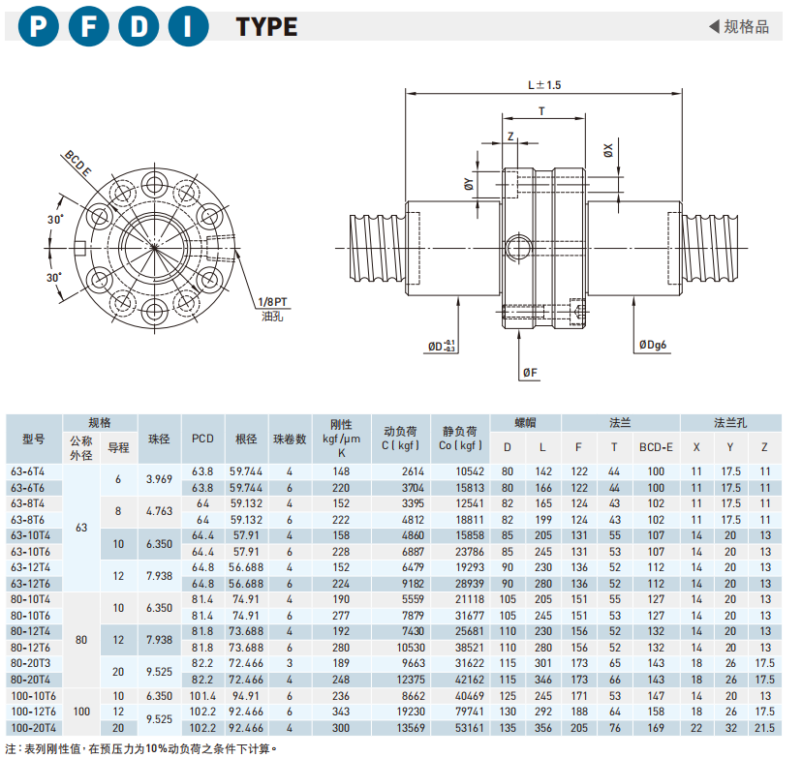Viewport: 802px width, 758px height.
Task: Click the TYPE title text
Action: coord(266,27)
